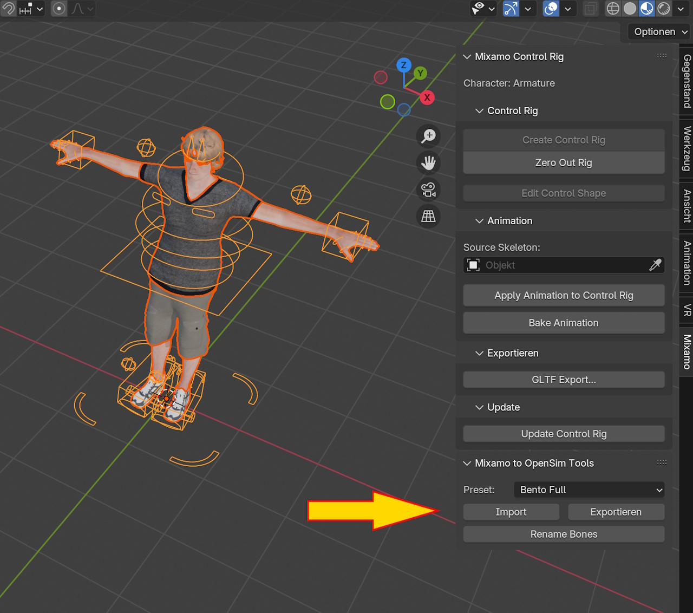The width and height of the screenshot is (693, 613).
Task: Click the blue Z axis gizmo handle
Action: point(403,65)
